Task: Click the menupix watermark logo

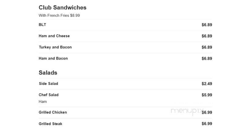Action: 187,111
